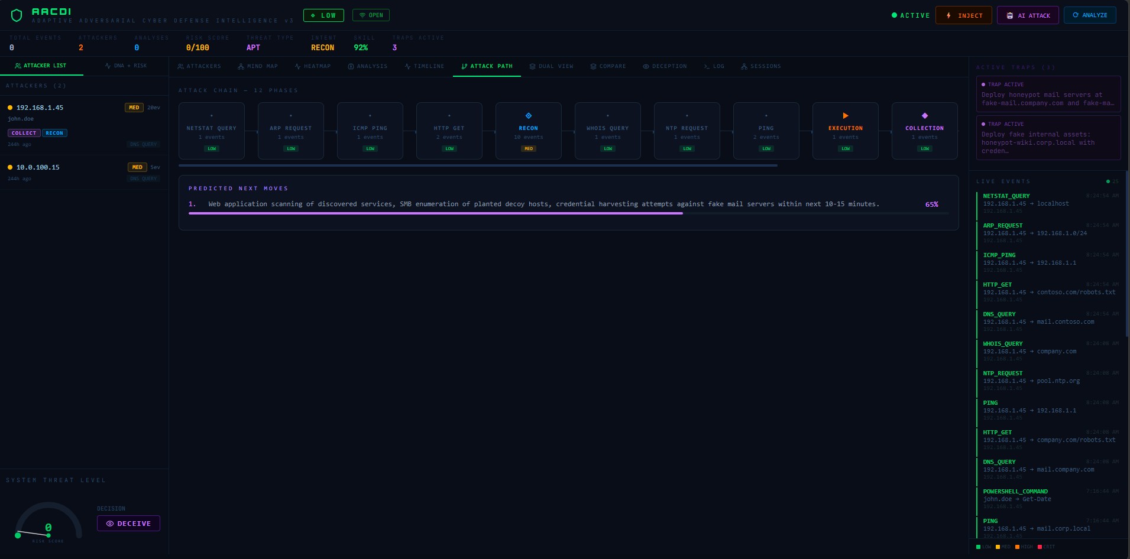This screenshot has height=559, width=1130.
Task: Click the CRIT legend color swatch
Action: (x=1040, y=547)
